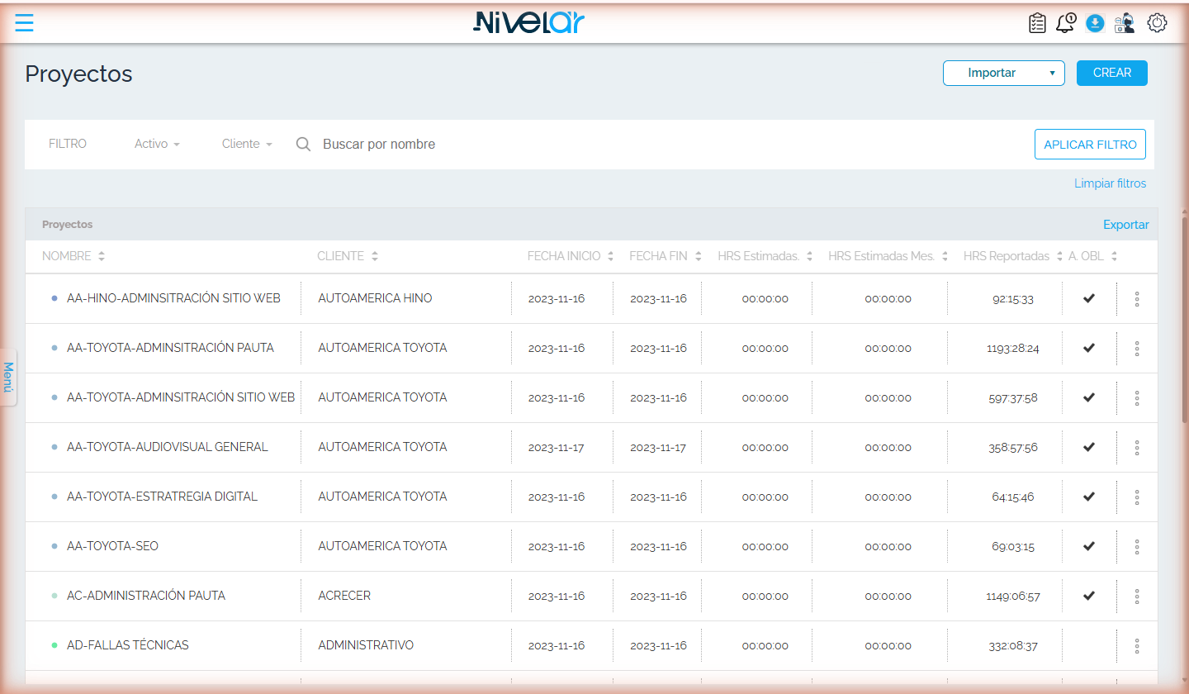
Task: Open options menu for AA-TOYOTA-SEO
Action: (x=1137, y=547)
